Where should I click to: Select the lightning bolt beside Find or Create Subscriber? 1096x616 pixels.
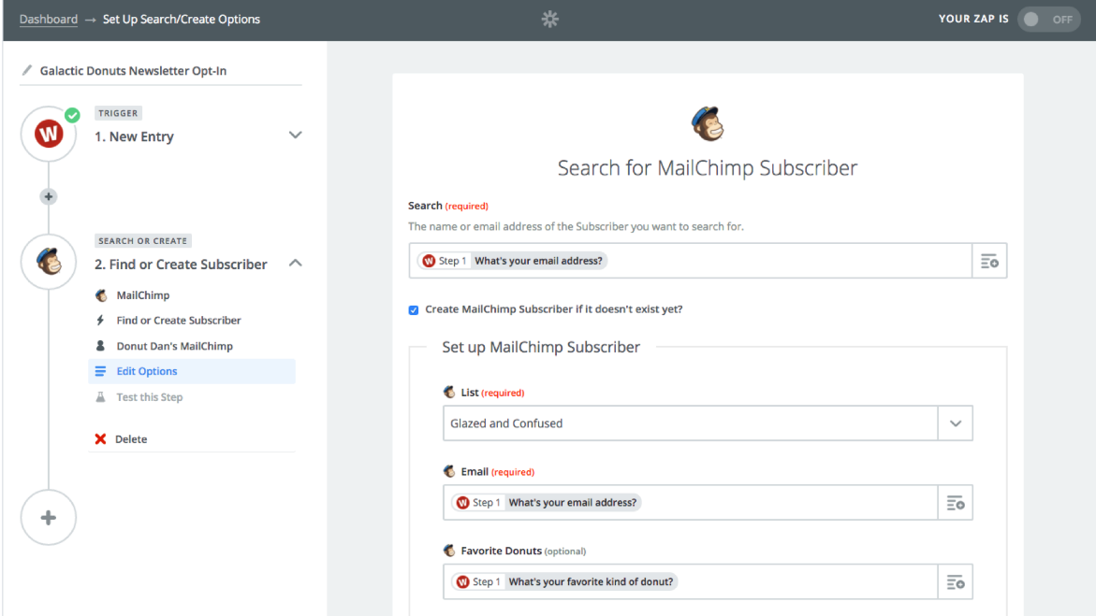tap(100, 320)
